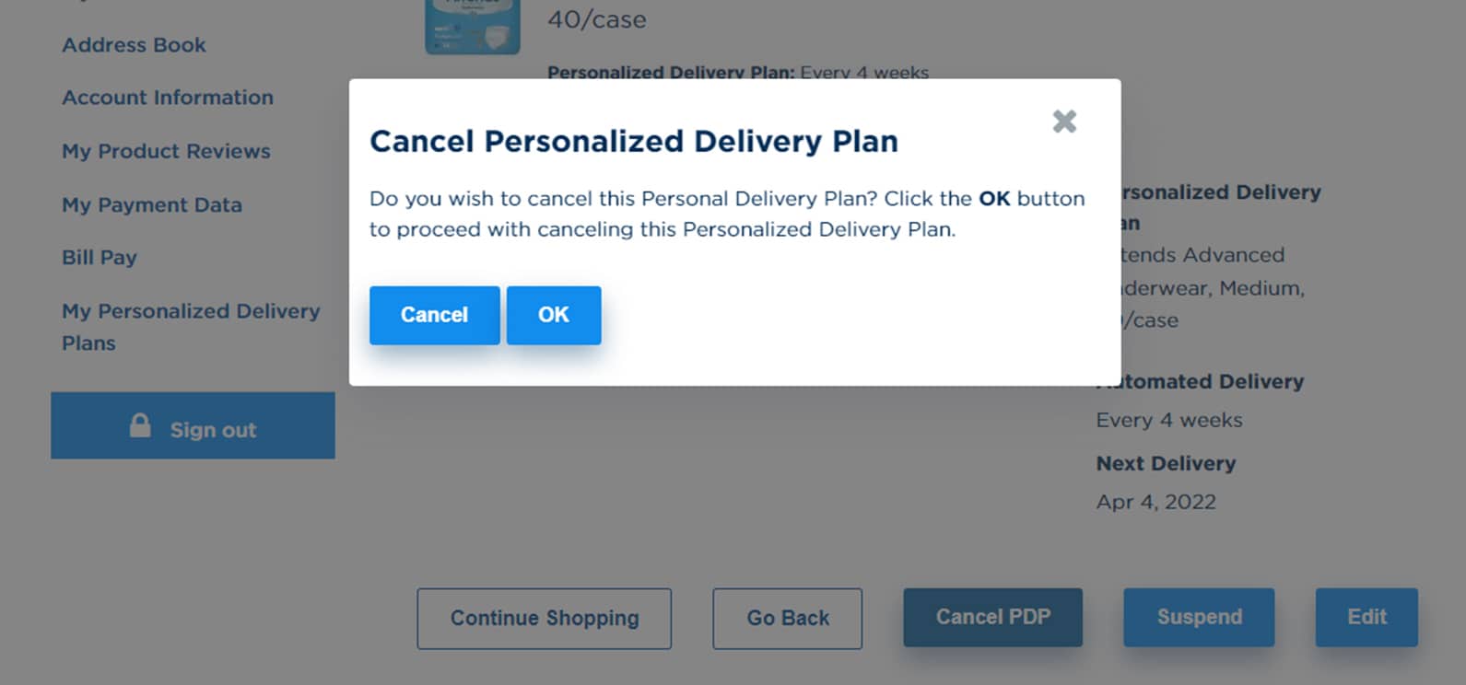
Task: Edit the delivery plan
Action: pos(1366,617)
